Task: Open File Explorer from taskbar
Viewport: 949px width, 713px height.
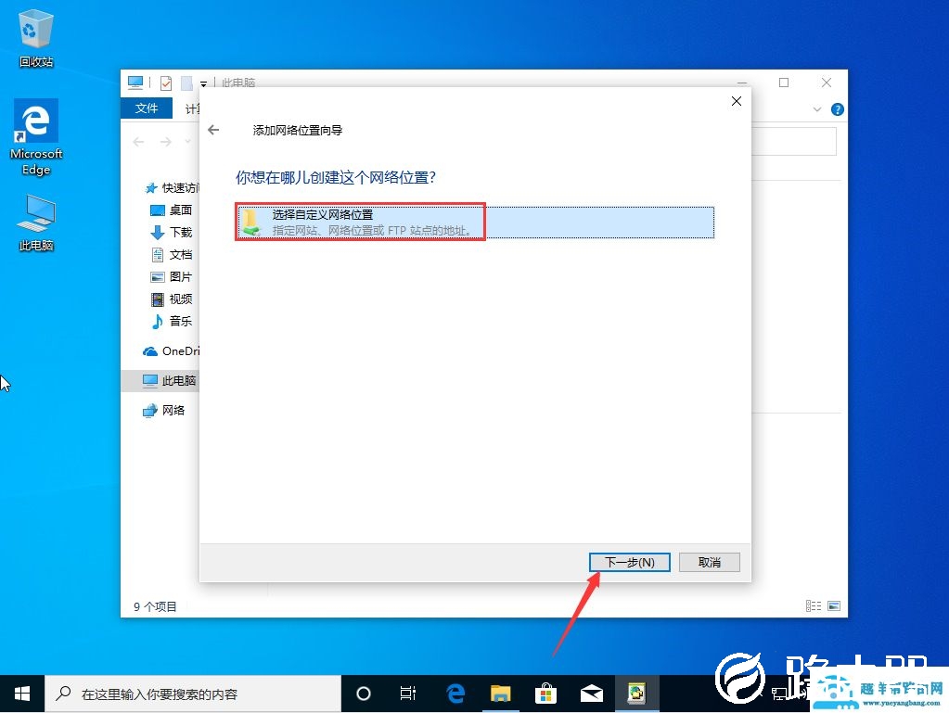Action: 501,694
